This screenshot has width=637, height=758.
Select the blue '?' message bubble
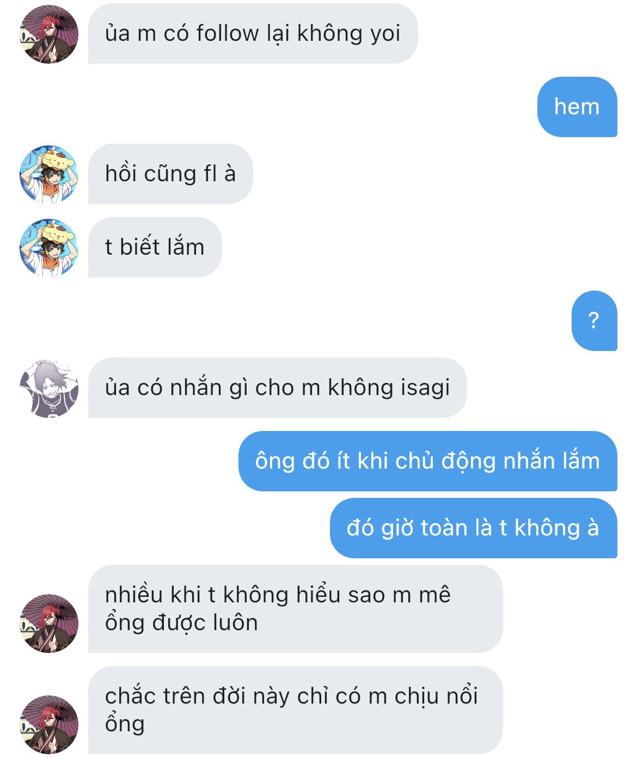(x=595, y=321)
